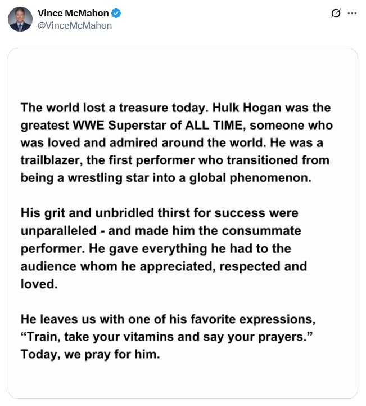Visit the @VinceMcMahon handle link
The width and height of the screenshot is (366, 406).
pyautogui.click(x=74, y=25)
